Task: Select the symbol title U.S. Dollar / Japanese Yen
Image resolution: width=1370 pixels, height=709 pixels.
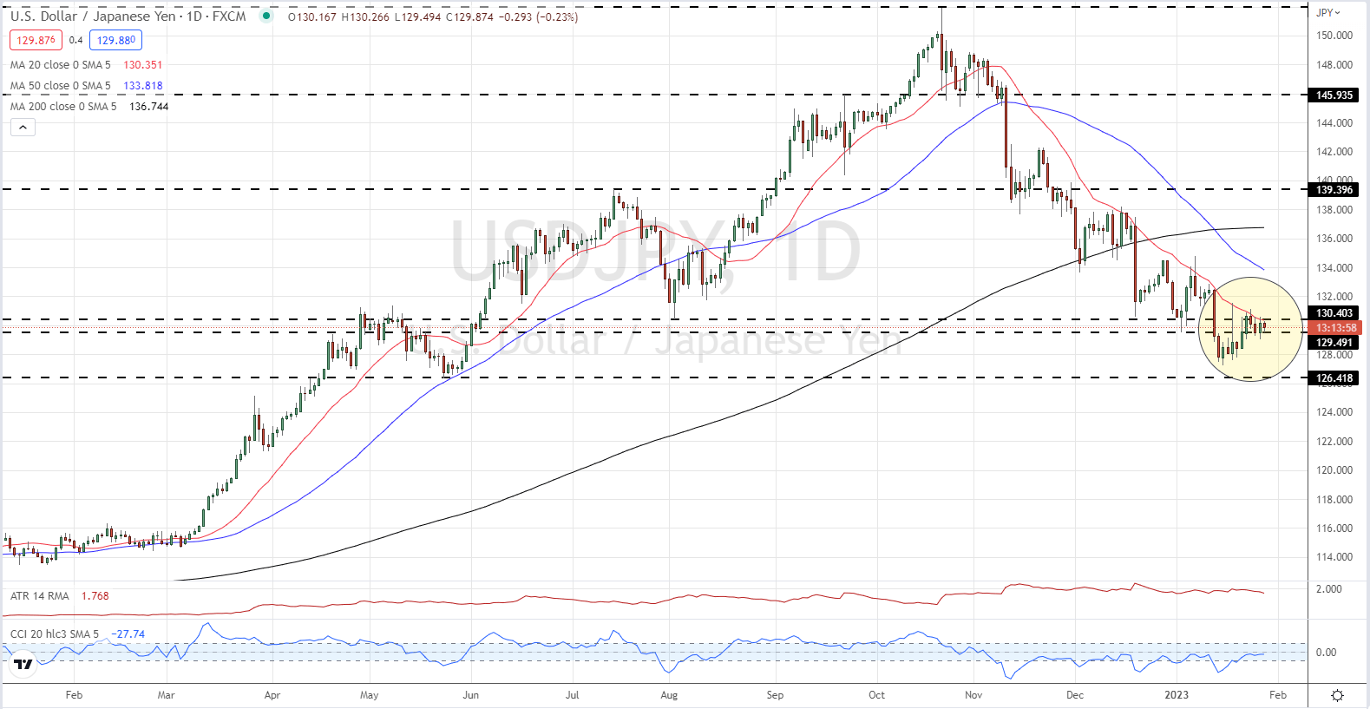Action: click(93, 16)
